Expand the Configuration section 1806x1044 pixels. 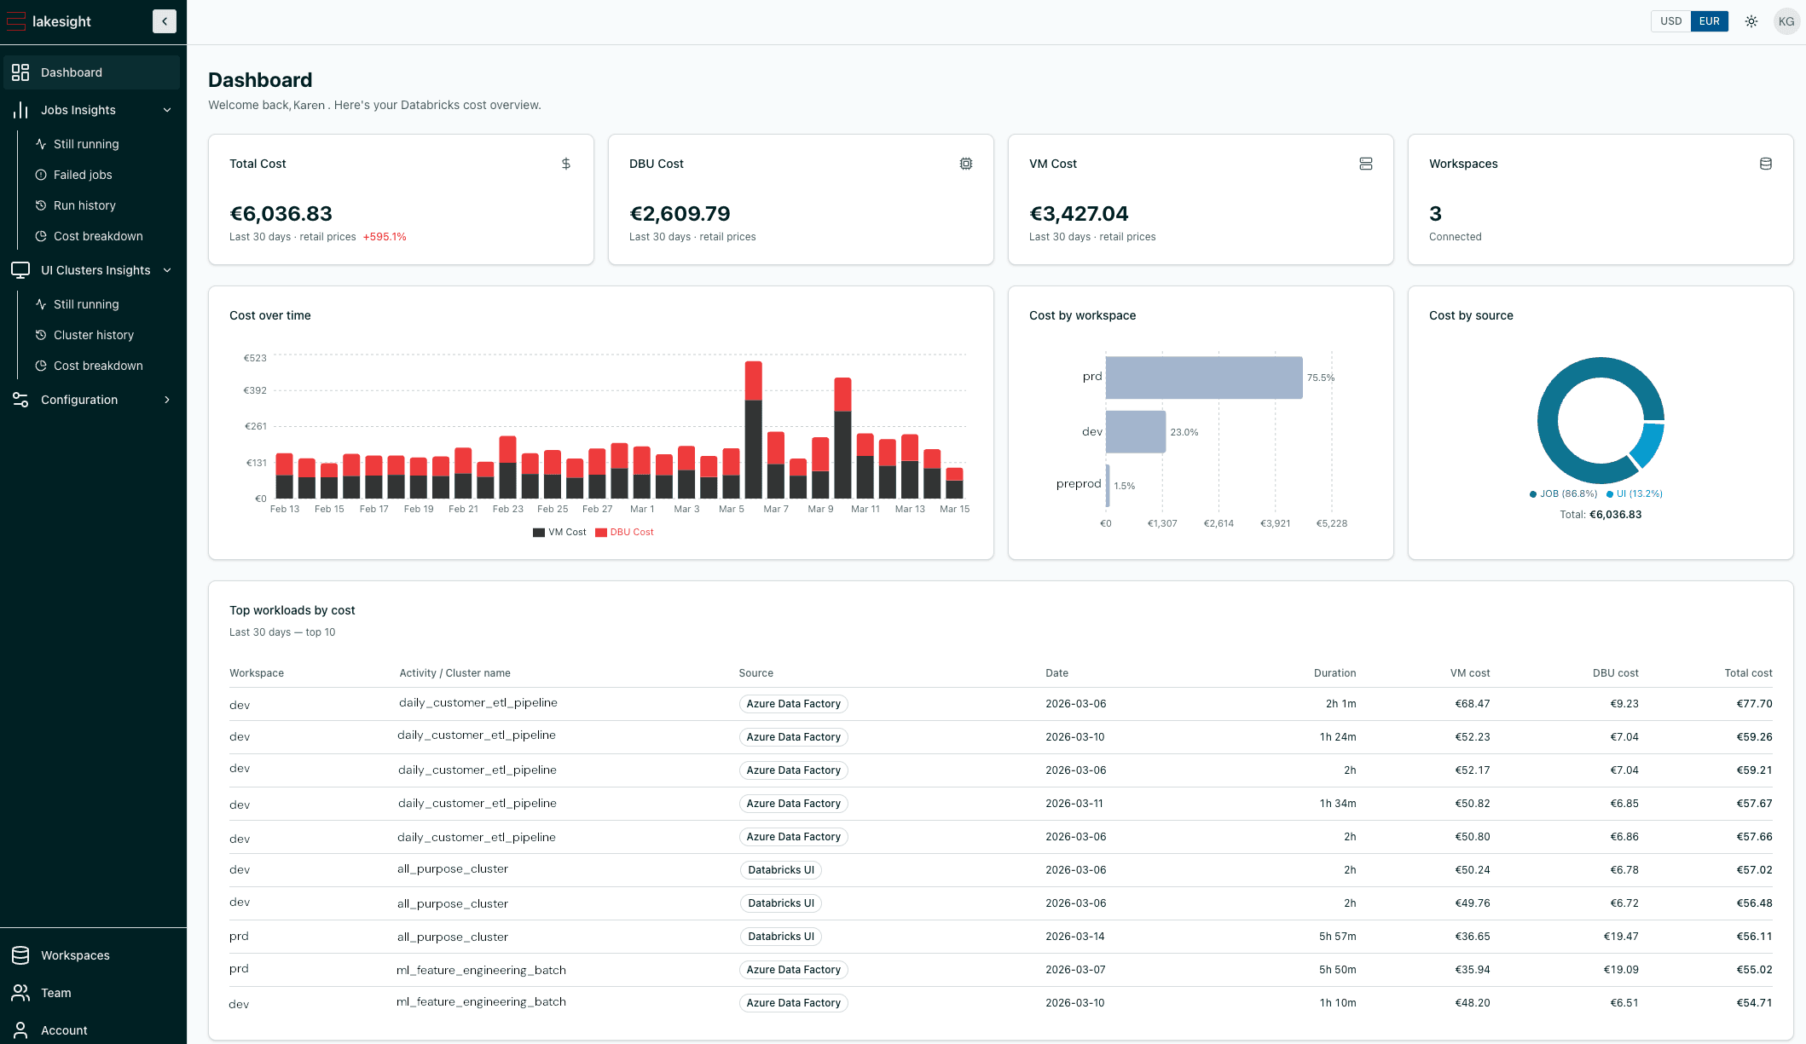pos(166,399)
